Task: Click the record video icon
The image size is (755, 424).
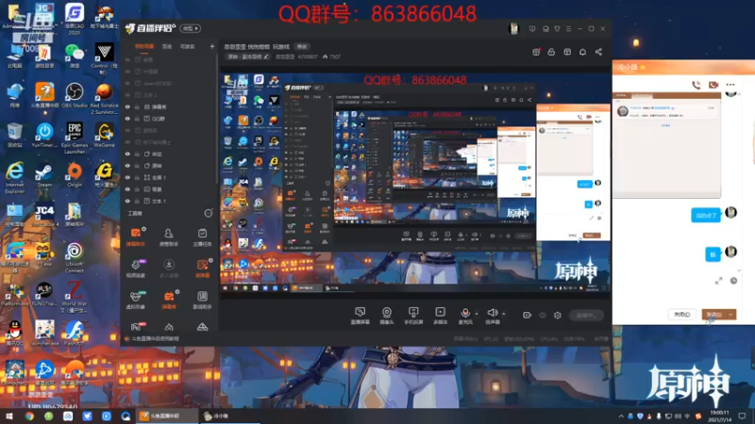Action: [x=527, y=316]
